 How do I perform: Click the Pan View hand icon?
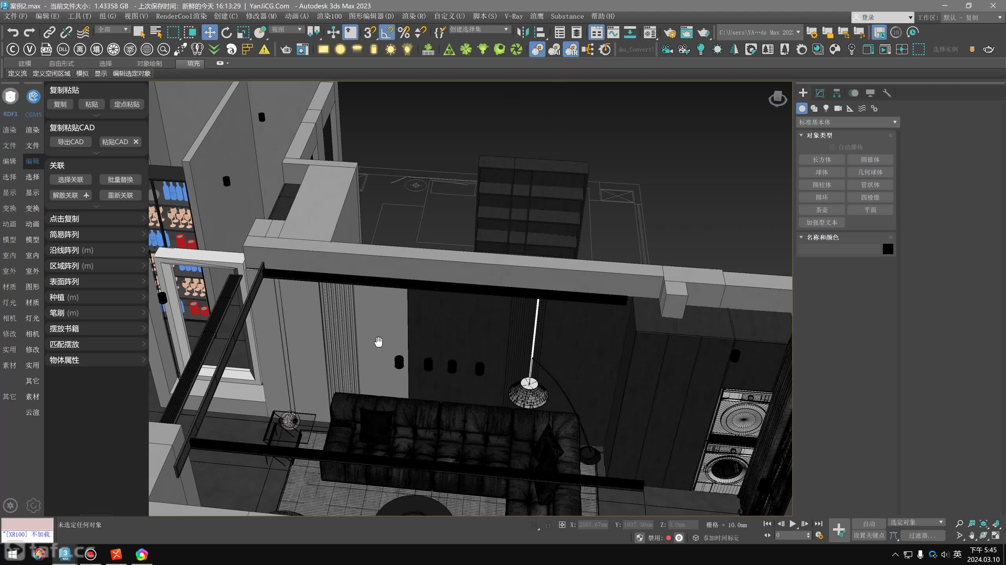[971, 536]
